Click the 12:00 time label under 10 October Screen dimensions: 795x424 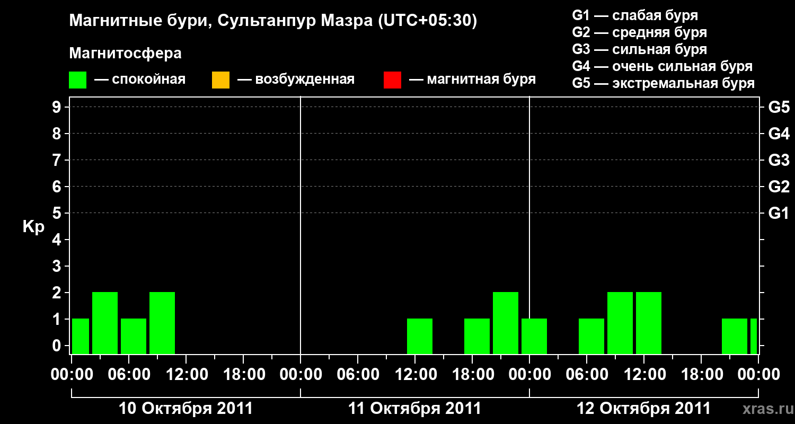(186, 375)
